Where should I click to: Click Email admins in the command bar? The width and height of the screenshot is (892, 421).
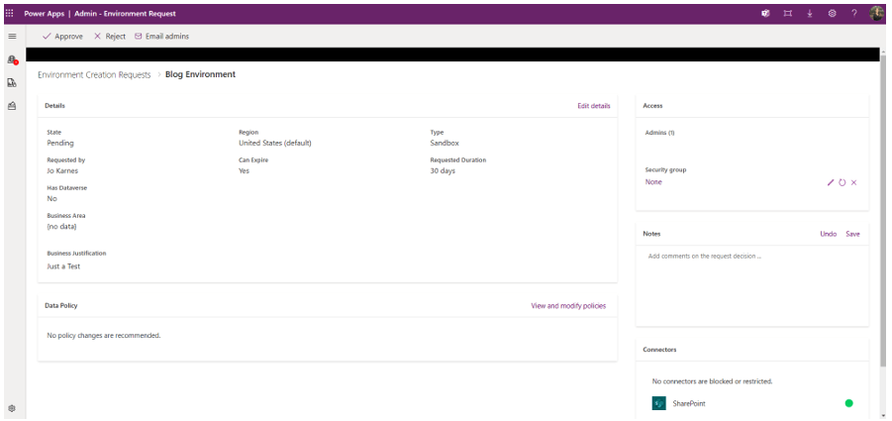[x=161, y=36]
